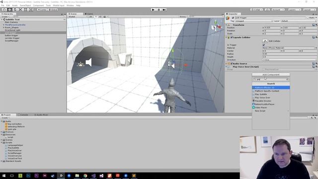Image resolution: width=318 pixels, height=179 pixels.
Task: Click the Radius value field
Action: [290, 54]
